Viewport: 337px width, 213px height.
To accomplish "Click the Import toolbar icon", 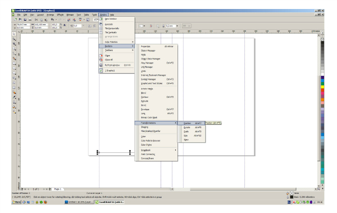I will coord(69,20).
